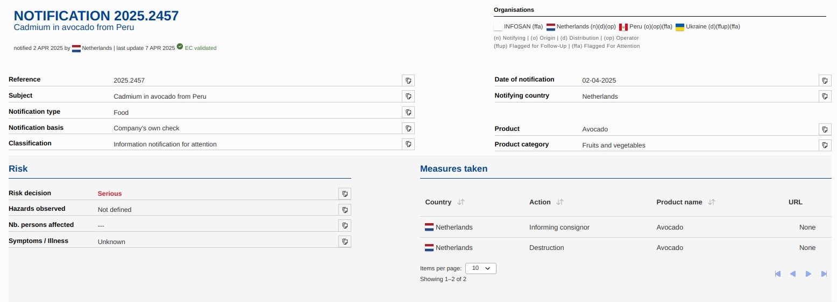Image resolution: width=837 pixels, height=302 pixels.
Task: Copy the Date of notification value
Action: point(825,80)
